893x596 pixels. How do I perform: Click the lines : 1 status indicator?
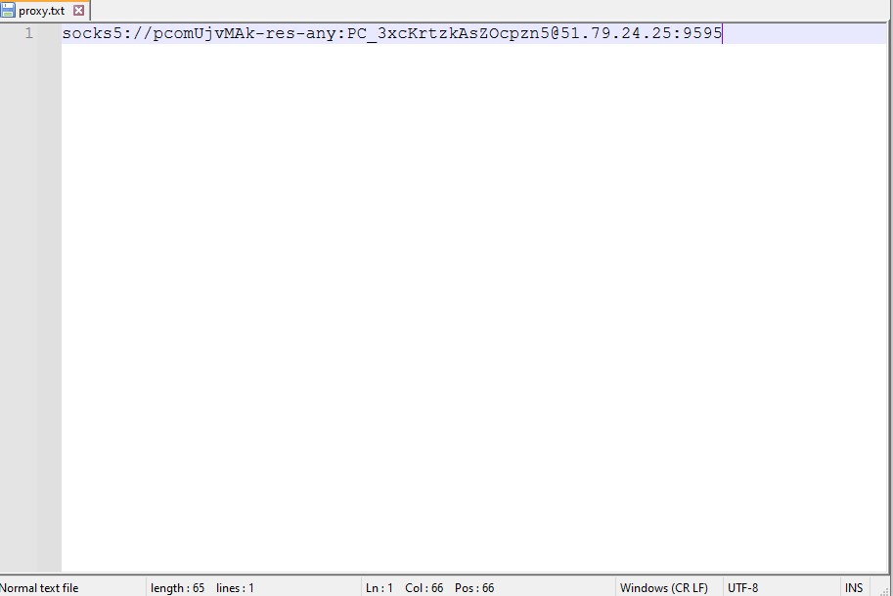[x=235, y=588]
